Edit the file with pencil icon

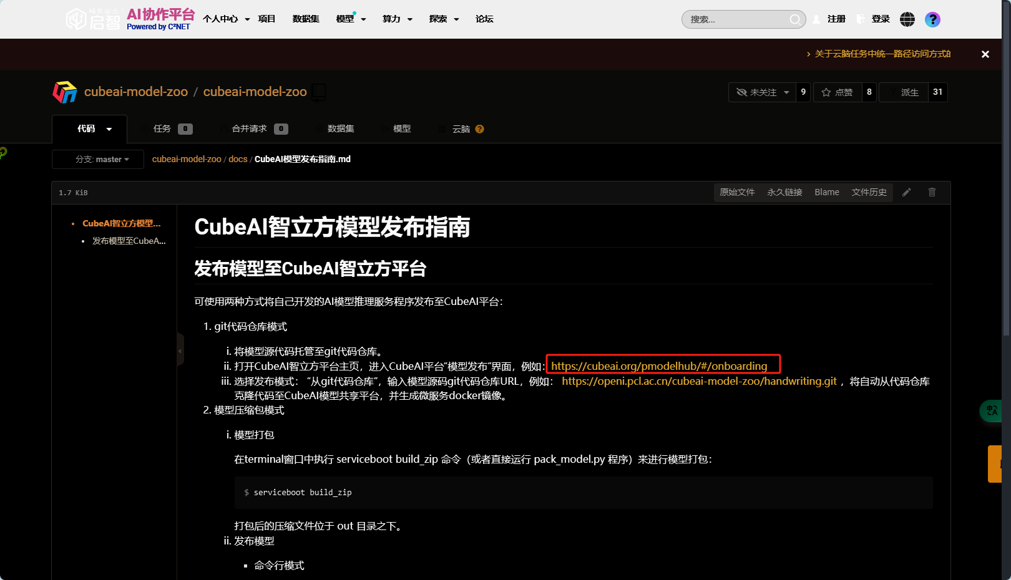click(907, 192)
